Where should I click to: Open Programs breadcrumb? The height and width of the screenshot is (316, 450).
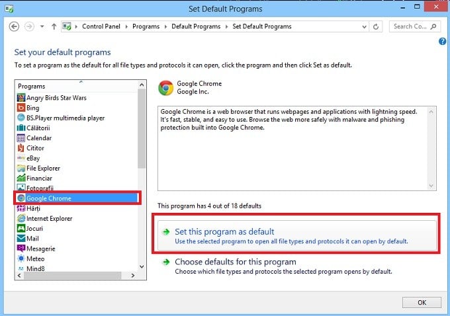point(146,26)
